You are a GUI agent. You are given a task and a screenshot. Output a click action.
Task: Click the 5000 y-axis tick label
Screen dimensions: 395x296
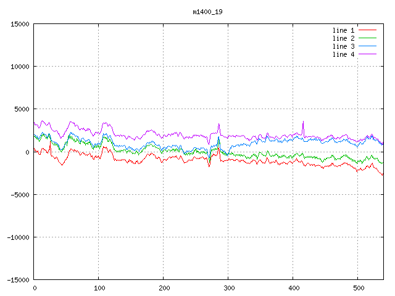click(x=22, y=109)
